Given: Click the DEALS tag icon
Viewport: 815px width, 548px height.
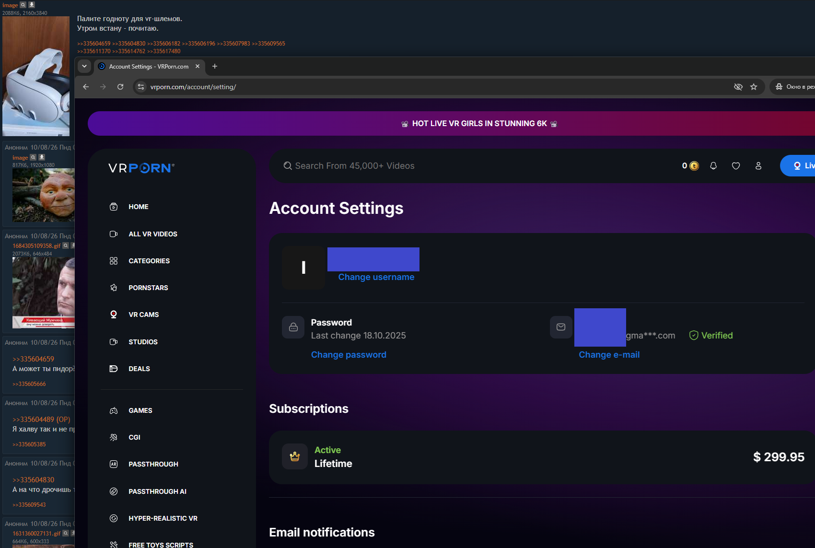Looking at the screenshot, I should tap(114, 369).
